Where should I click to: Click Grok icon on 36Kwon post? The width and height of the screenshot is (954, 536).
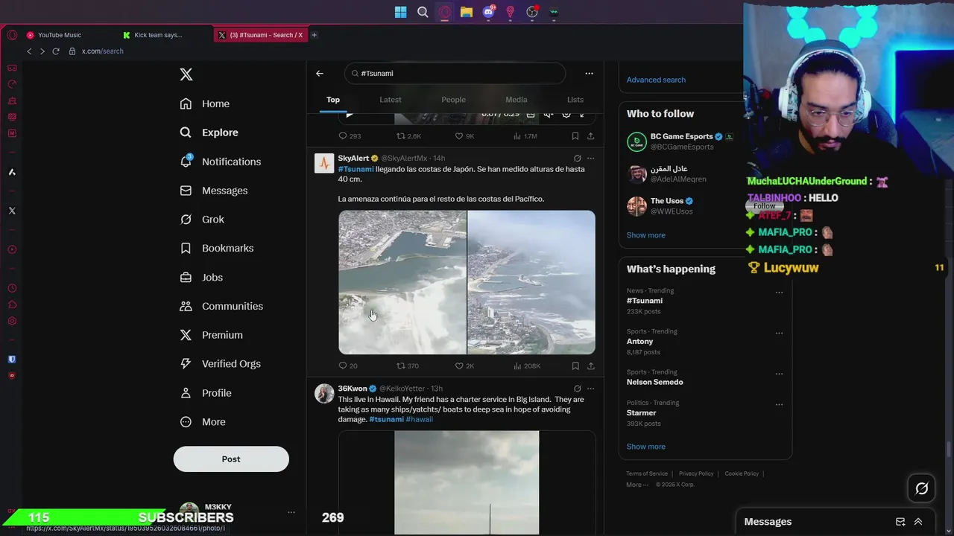coord(577,389)
